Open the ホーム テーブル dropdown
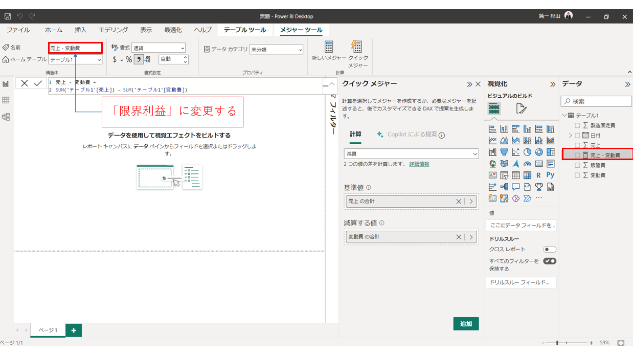 [x=75, y=60]
